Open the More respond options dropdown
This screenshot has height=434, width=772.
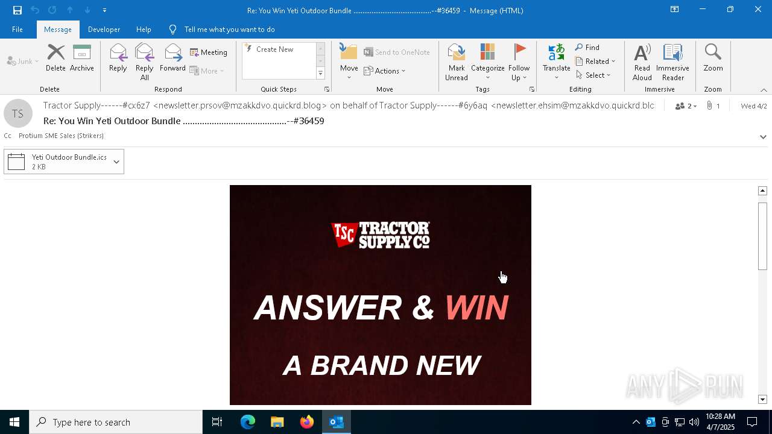click(x=207, y=71)
